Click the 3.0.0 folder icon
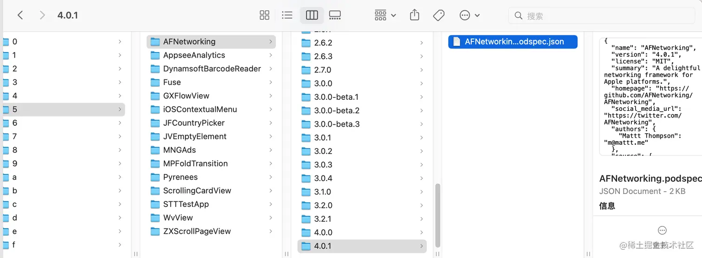This screenshot has height=258, width=702. (x=306, y=84)
